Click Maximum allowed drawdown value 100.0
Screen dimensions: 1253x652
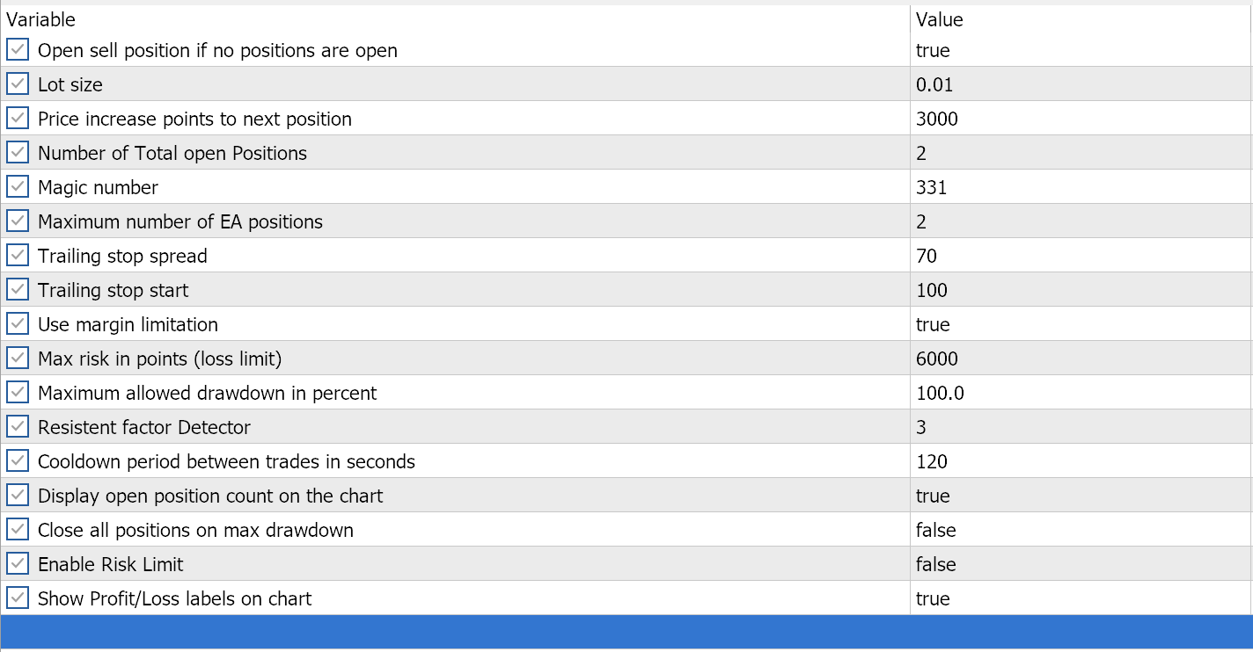click(940, 393)
